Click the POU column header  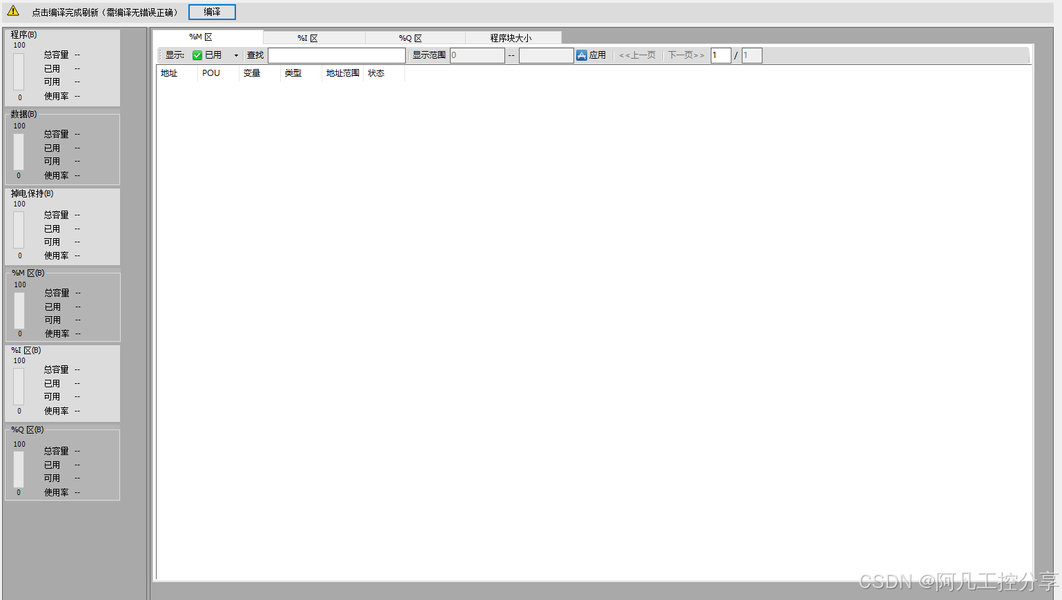[x=218, y=73]
